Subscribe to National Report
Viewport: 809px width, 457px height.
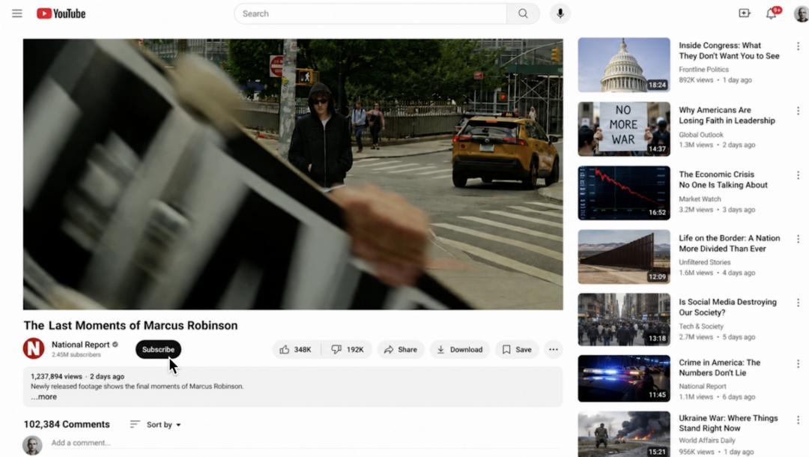coord(158,349)
